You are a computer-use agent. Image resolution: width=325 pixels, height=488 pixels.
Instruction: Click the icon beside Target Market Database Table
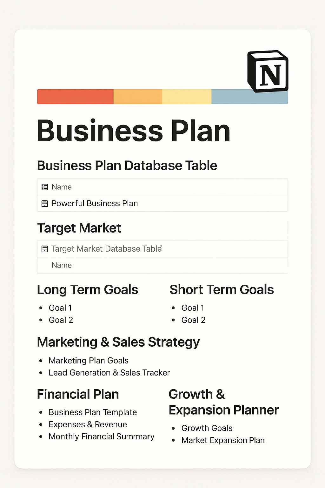tap(45, 249)
